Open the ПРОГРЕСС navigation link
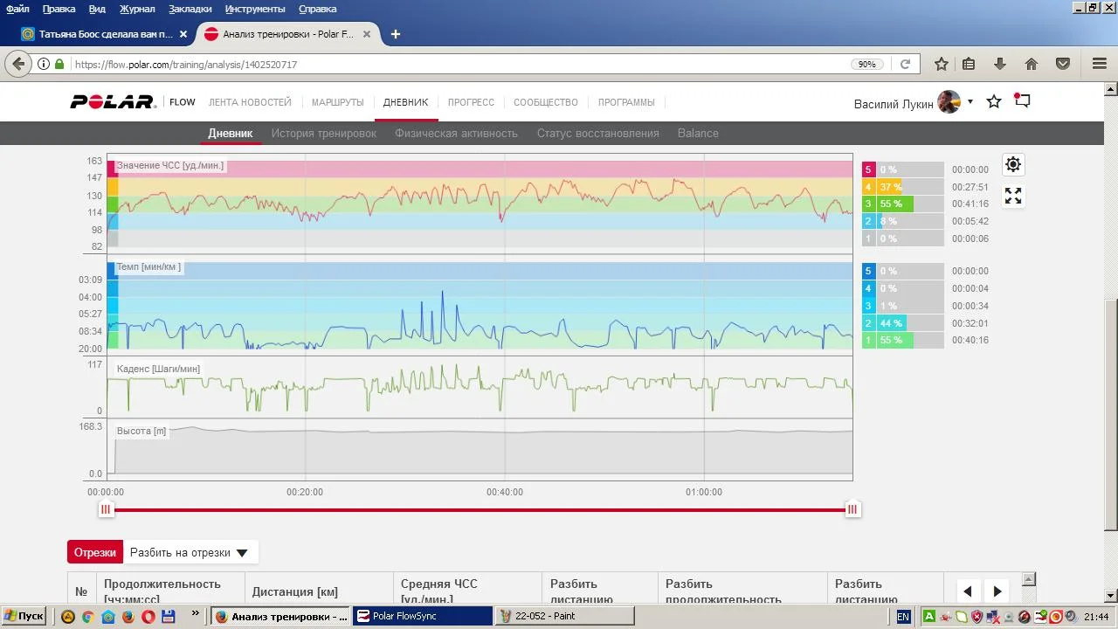Viewport: 1118px width, 629px height. 471,102
